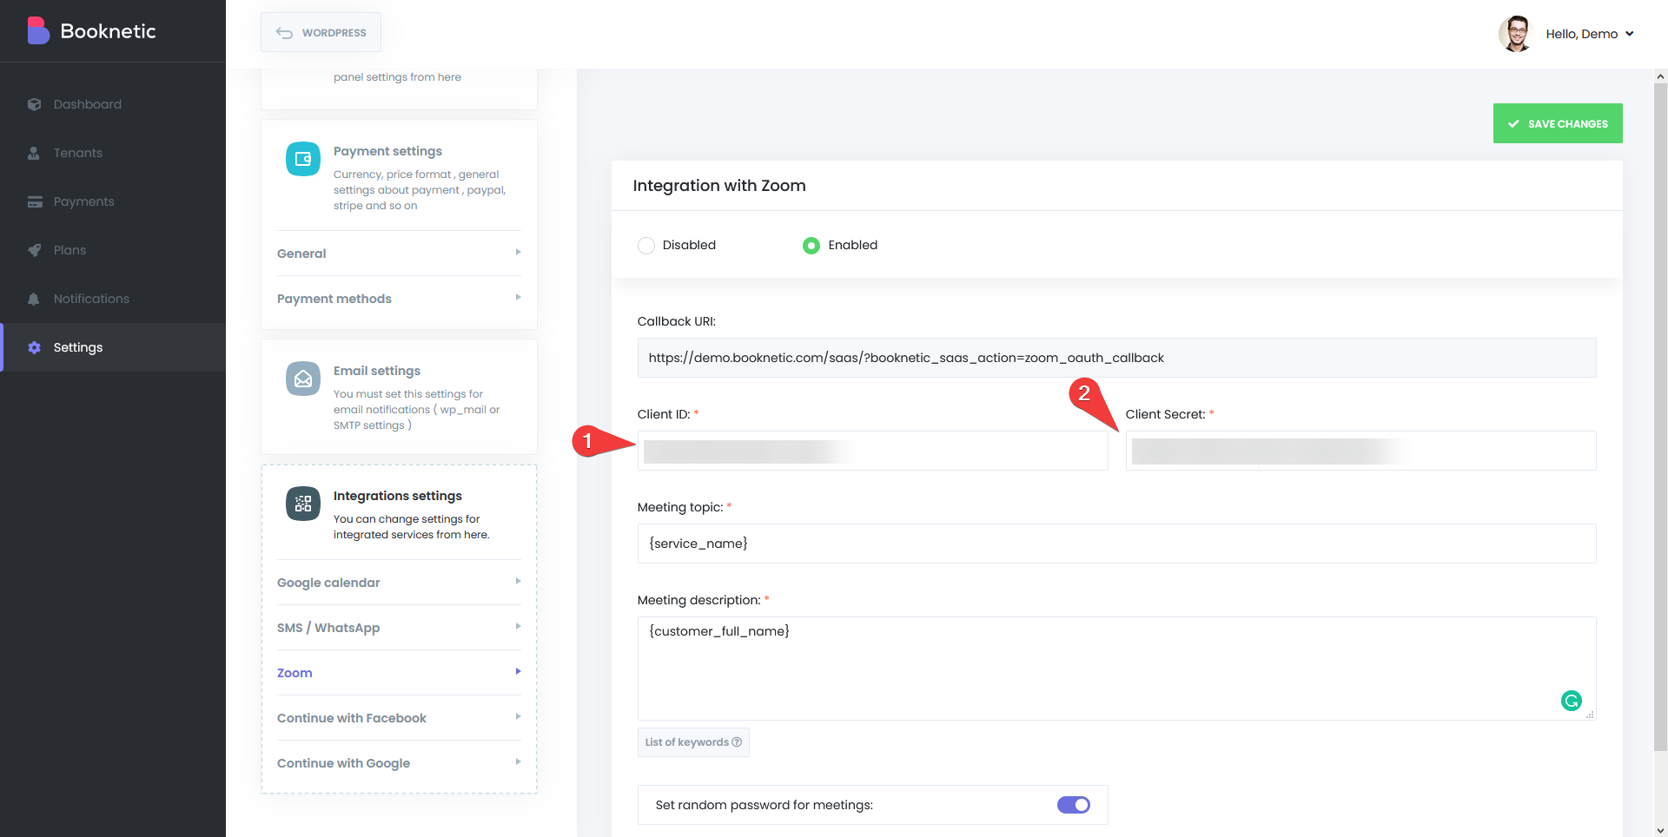Expand the Zoom section arrow
The image size is (1668, 837).
518,671
